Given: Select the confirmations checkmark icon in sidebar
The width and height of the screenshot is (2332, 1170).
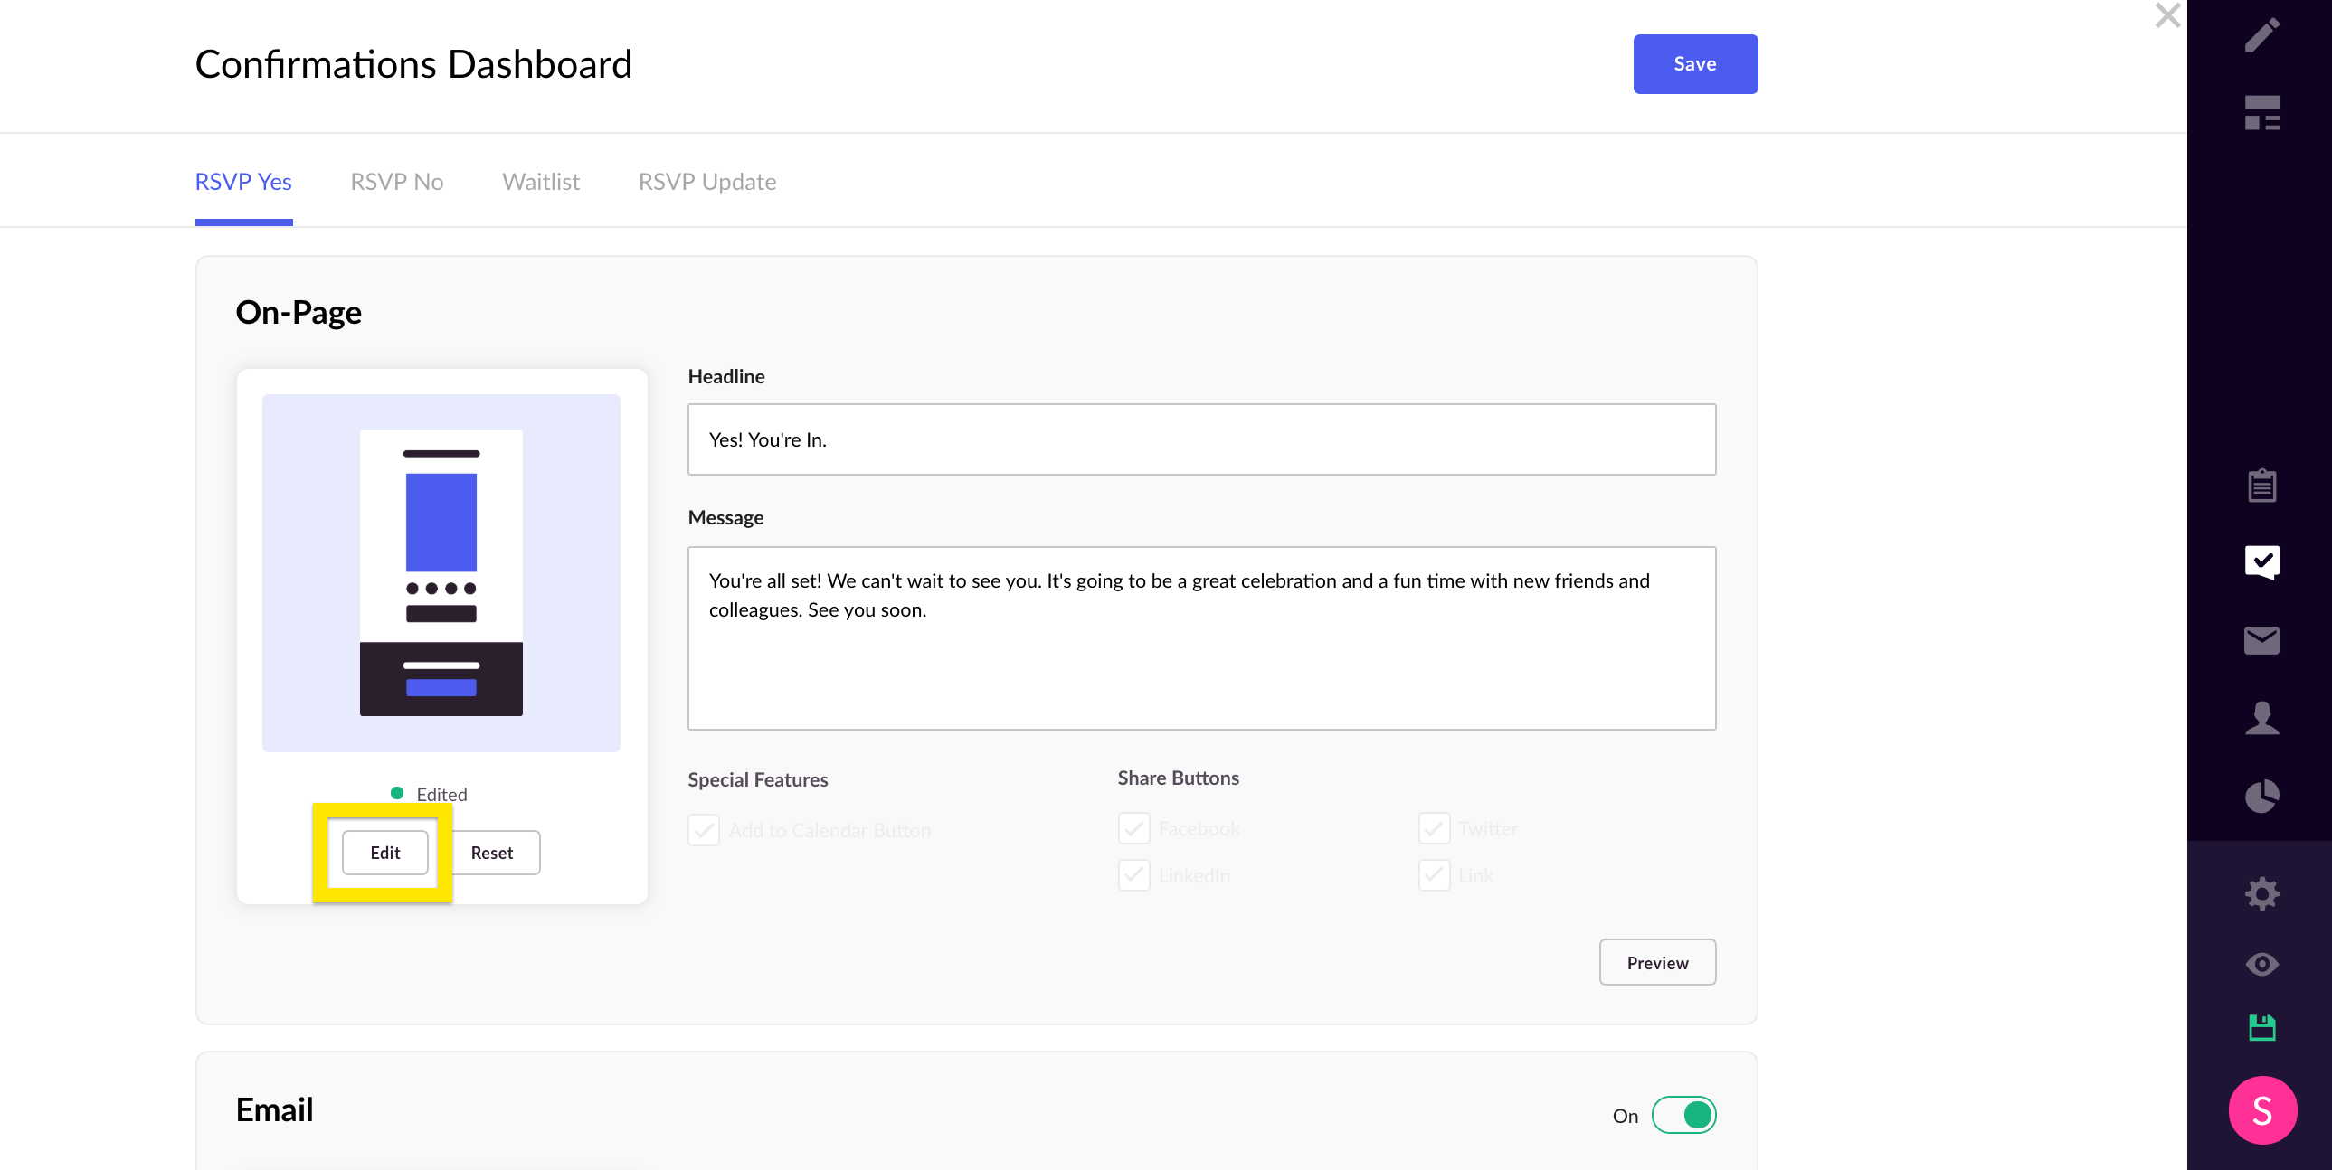Looking at the screenshot, I should (x=2261, y=561).
